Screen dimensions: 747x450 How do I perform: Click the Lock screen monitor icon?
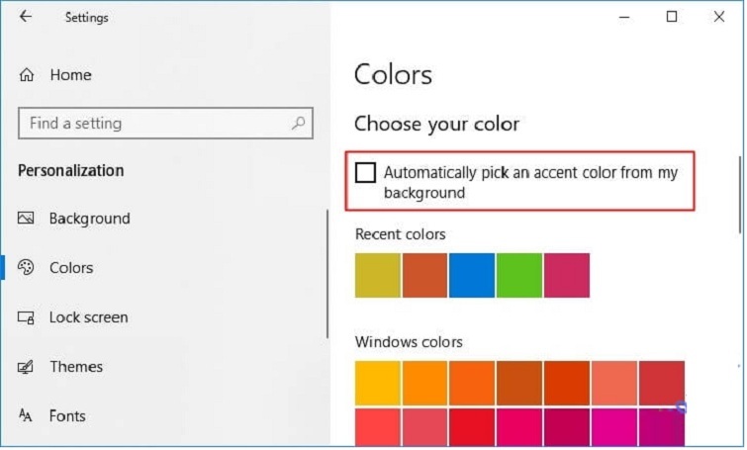(x=27, y=317)
